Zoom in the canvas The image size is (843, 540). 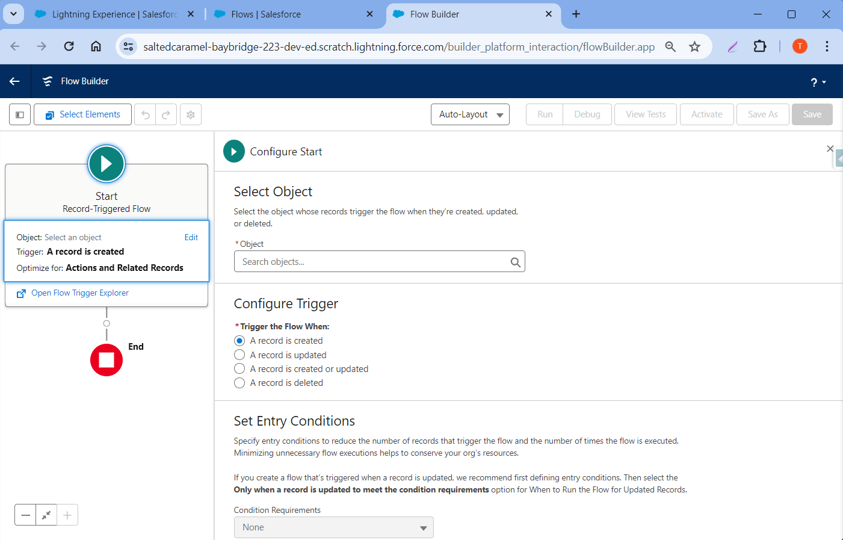coord(67,515)
